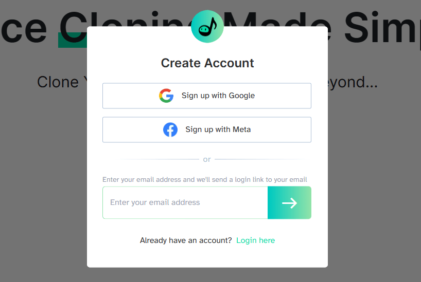Click the "Already have an account?" text
Screen dimensions: 421x282
pyautogui.click(x=186, y=240)
